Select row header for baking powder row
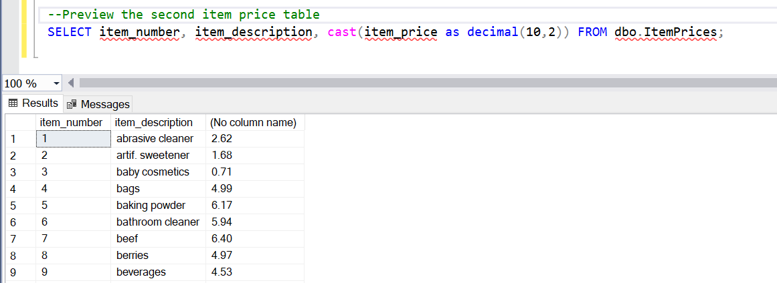The width and height of the screenshot is (777, 283). (20, 206)
